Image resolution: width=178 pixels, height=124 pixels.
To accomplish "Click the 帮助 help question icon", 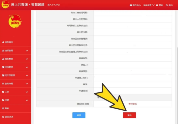I will tap(157, 5).
